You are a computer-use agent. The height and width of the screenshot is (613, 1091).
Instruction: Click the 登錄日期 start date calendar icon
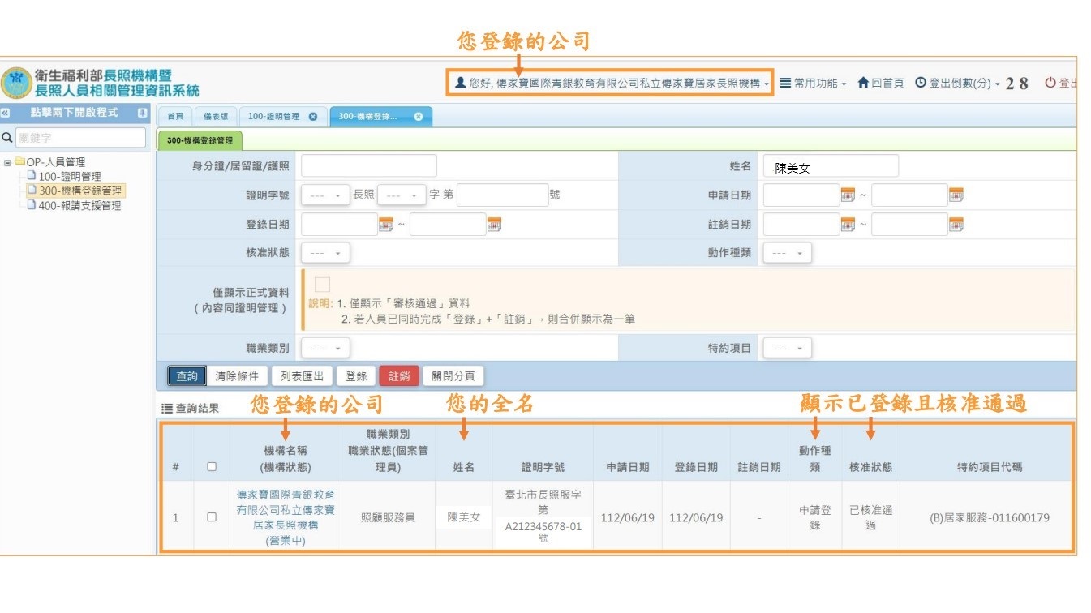[385, 225]
